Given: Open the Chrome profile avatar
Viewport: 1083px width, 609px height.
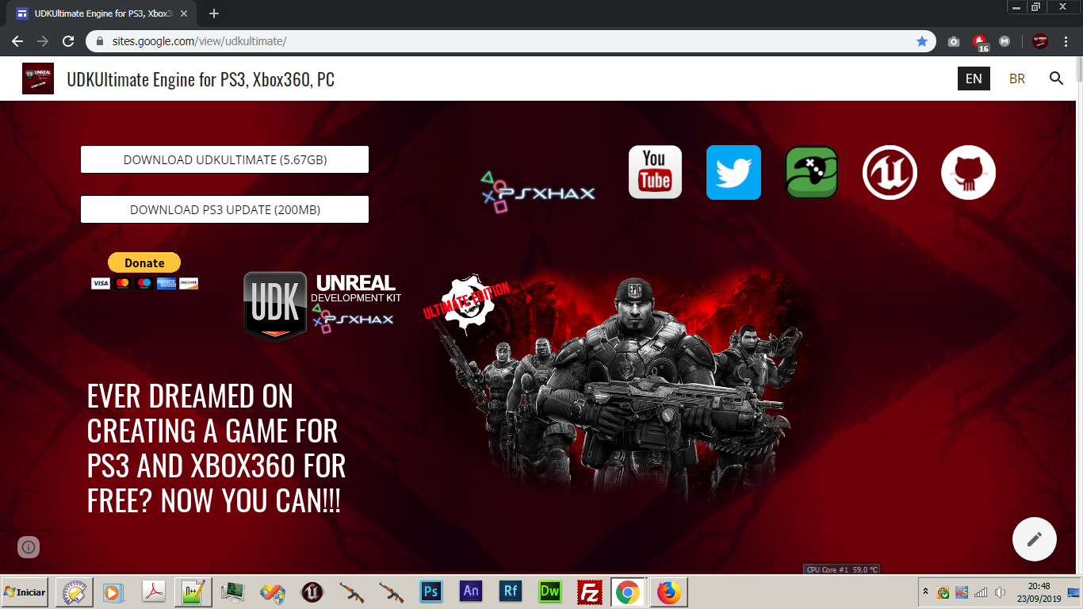Looking at the screenshot, I should point(1040,41).
